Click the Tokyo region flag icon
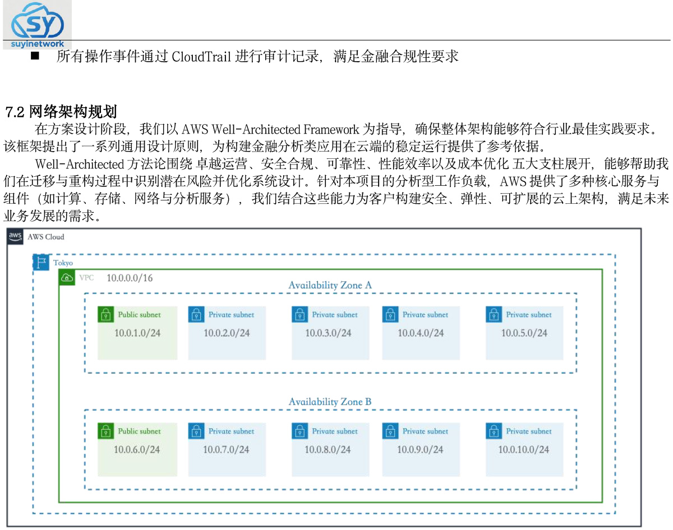Viewport: 673px width, 530px height. (x=41, y=262)
